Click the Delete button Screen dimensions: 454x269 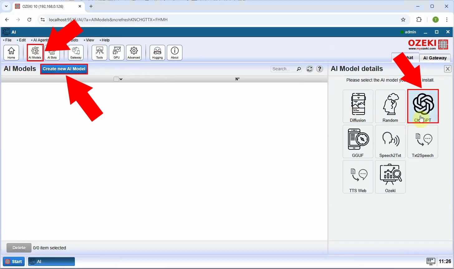19,248
